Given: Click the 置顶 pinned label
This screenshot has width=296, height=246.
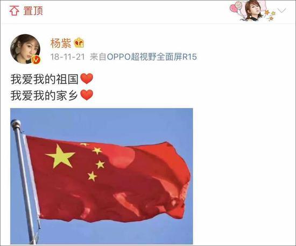Looking at the screenshot, I should pyautogui.click(x=33, y=11).
